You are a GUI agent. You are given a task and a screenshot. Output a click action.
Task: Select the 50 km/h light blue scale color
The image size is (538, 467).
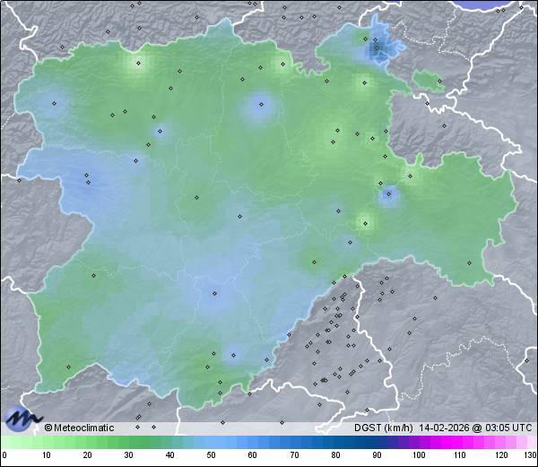click(211, 442)
